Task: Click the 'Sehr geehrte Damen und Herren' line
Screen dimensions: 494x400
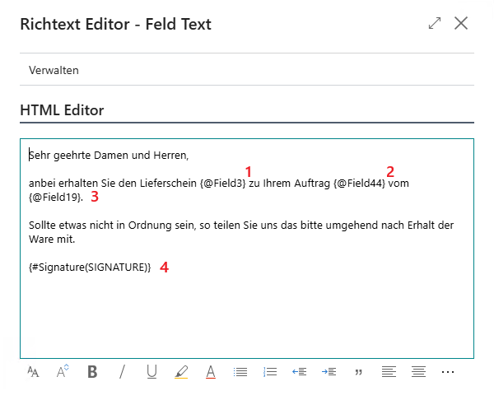Action: tap(109, 156)
